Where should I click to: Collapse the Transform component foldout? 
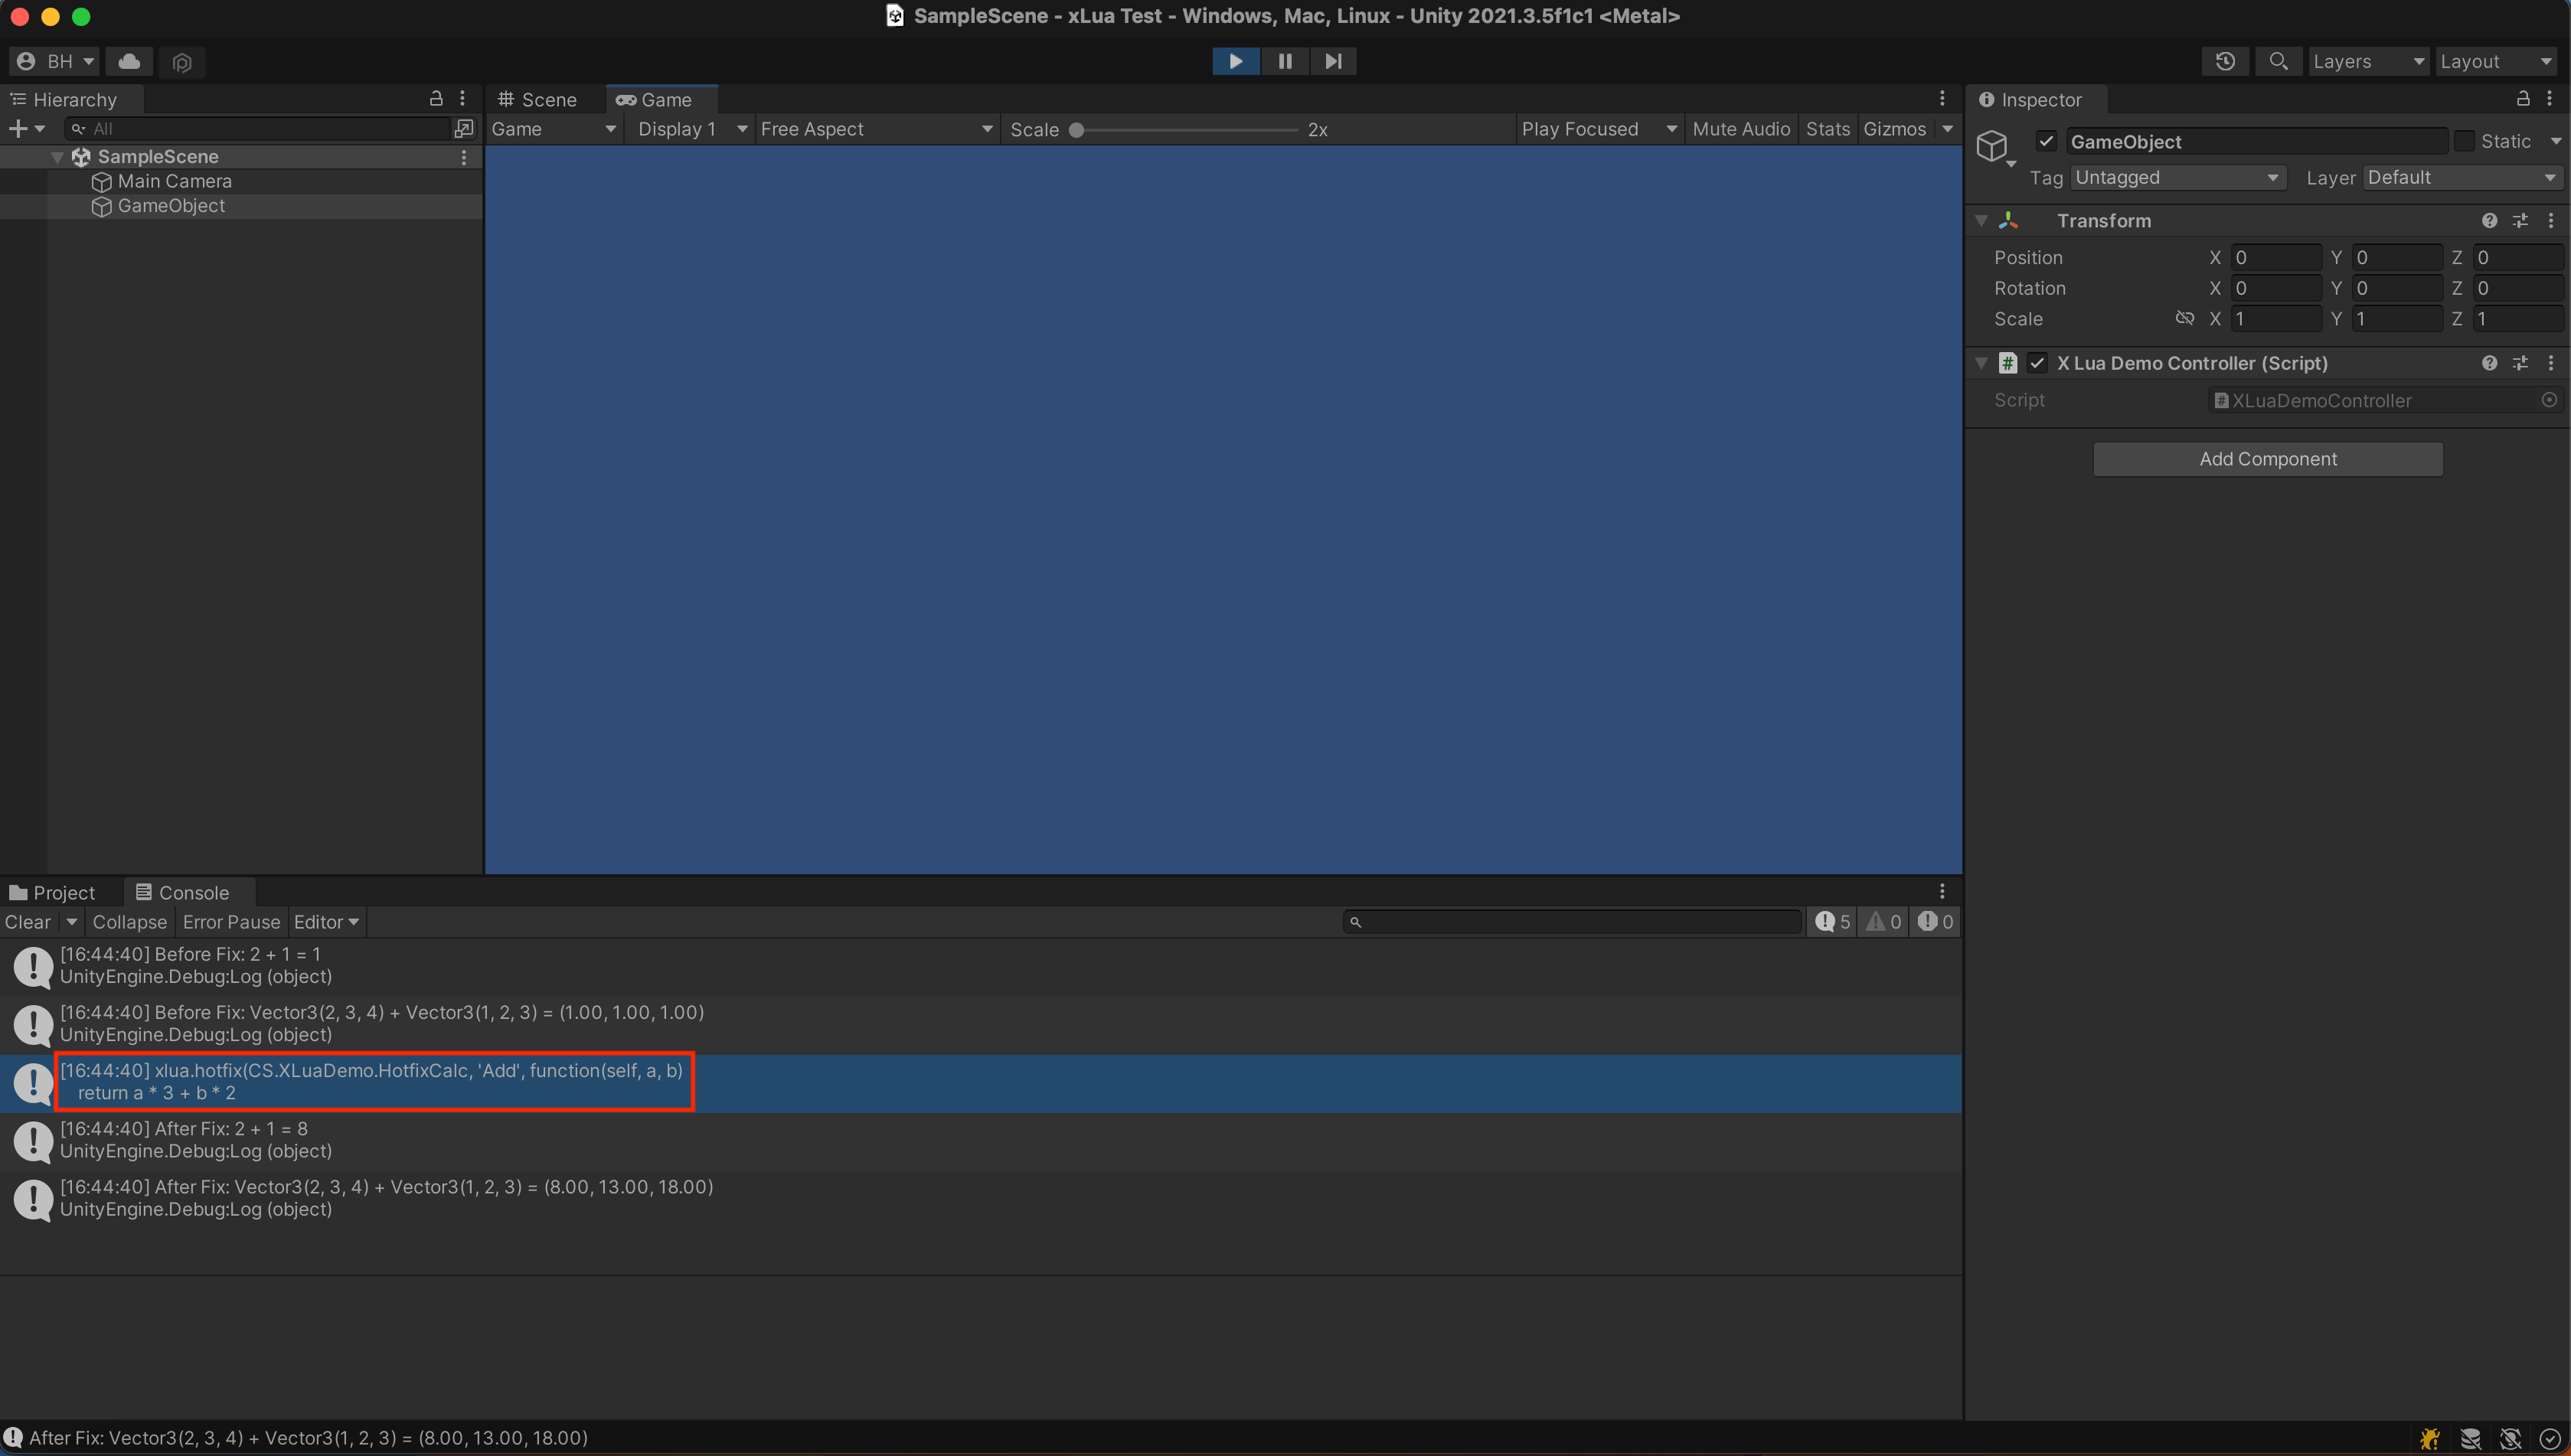click(1981, 221)
